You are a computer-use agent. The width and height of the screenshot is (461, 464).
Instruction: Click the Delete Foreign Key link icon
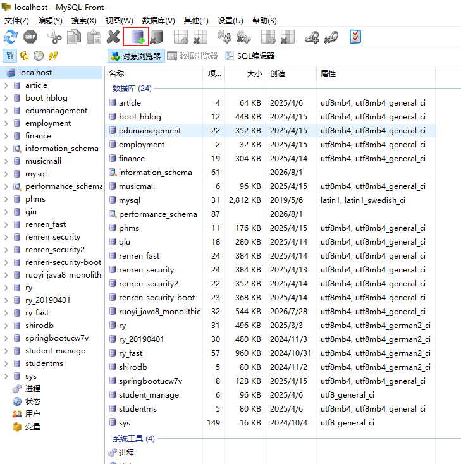[331, 37]
